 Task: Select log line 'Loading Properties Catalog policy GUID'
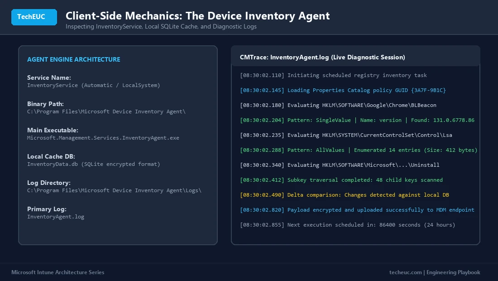click(343, 90)
